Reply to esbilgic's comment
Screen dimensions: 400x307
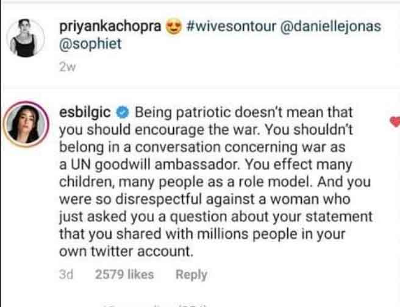pyautogui.click(x=191, y=275)
